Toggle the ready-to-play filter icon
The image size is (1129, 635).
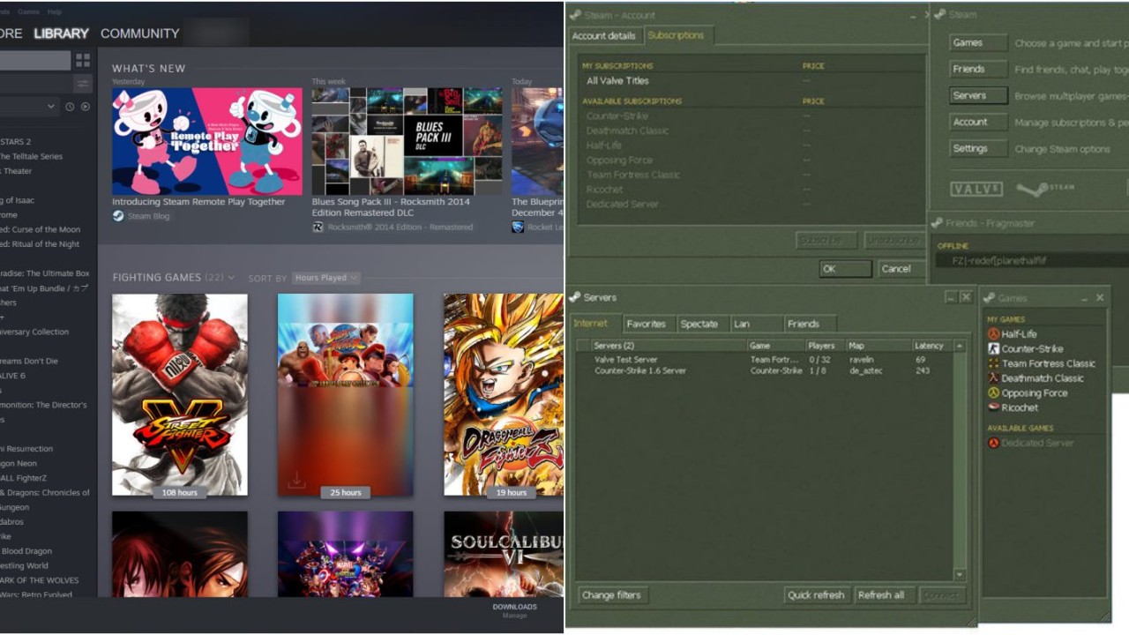[86, 107]
